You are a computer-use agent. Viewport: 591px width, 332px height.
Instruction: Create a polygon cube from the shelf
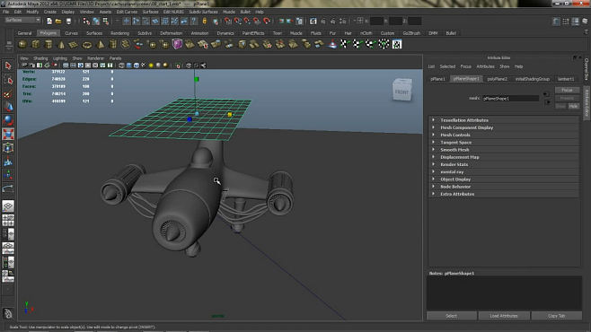pos(36,45)
